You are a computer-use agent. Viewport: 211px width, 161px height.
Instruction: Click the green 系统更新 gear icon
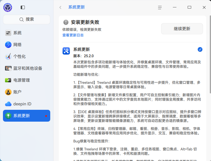8,116
